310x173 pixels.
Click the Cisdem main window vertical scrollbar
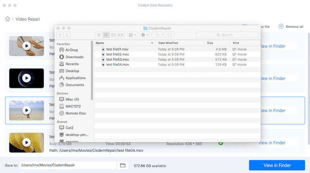click(x=309, y=89)
